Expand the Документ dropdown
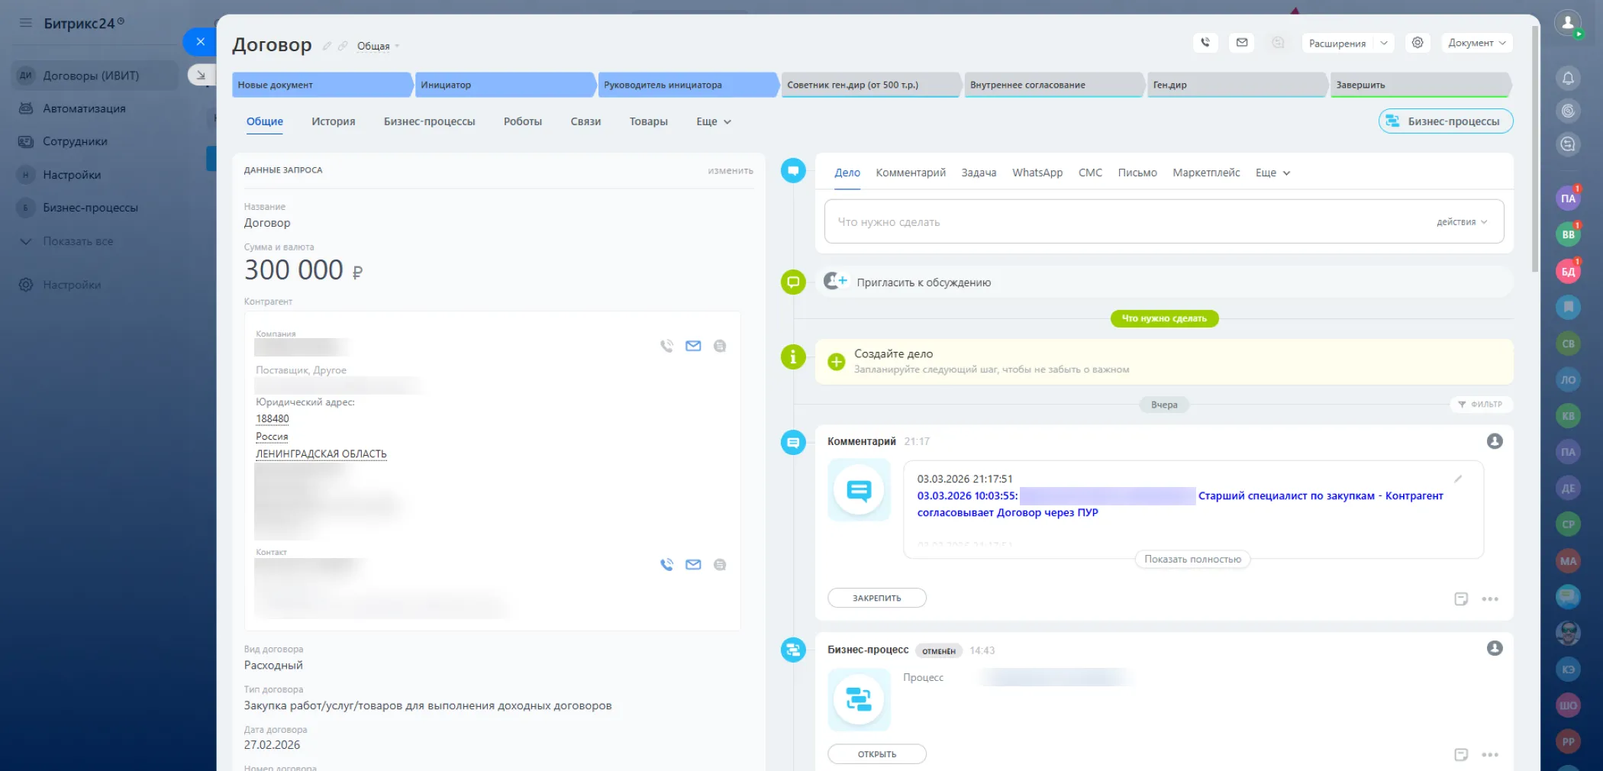The width and height of the screenshot is (1603, 771). click(1476, 43)
